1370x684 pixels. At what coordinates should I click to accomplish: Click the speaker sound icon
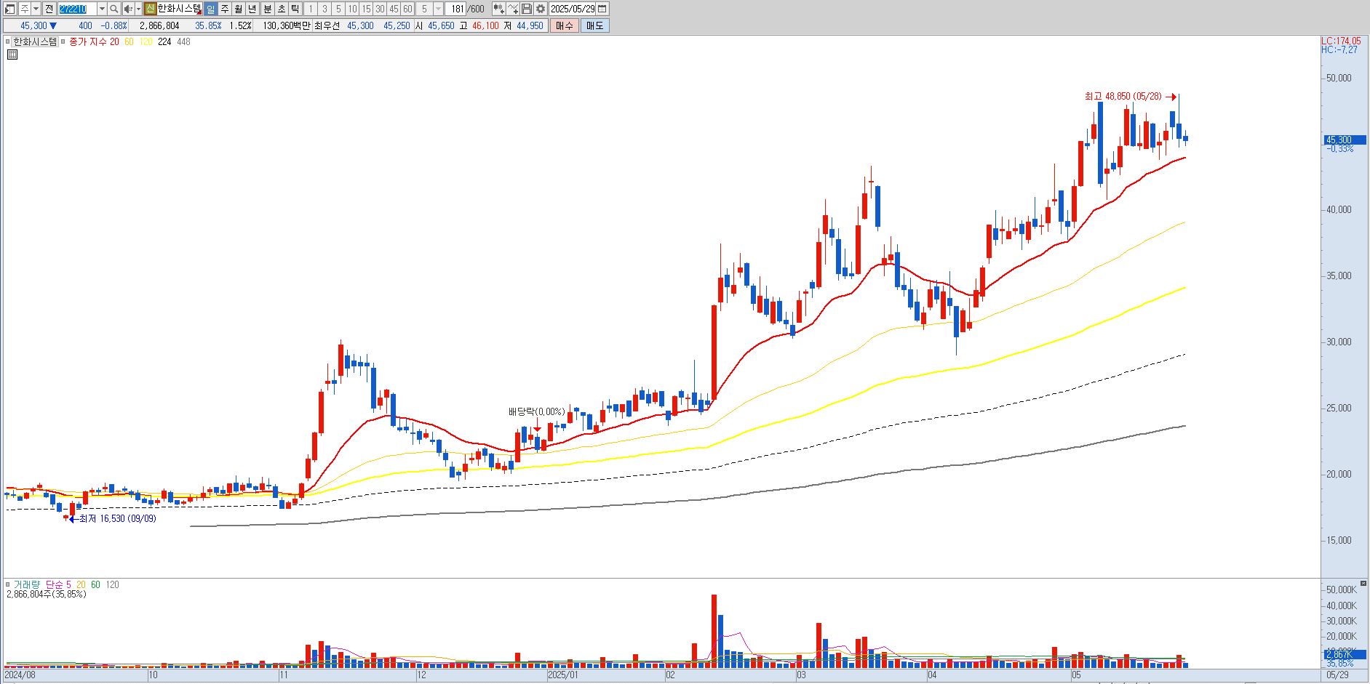coord(128,9)
